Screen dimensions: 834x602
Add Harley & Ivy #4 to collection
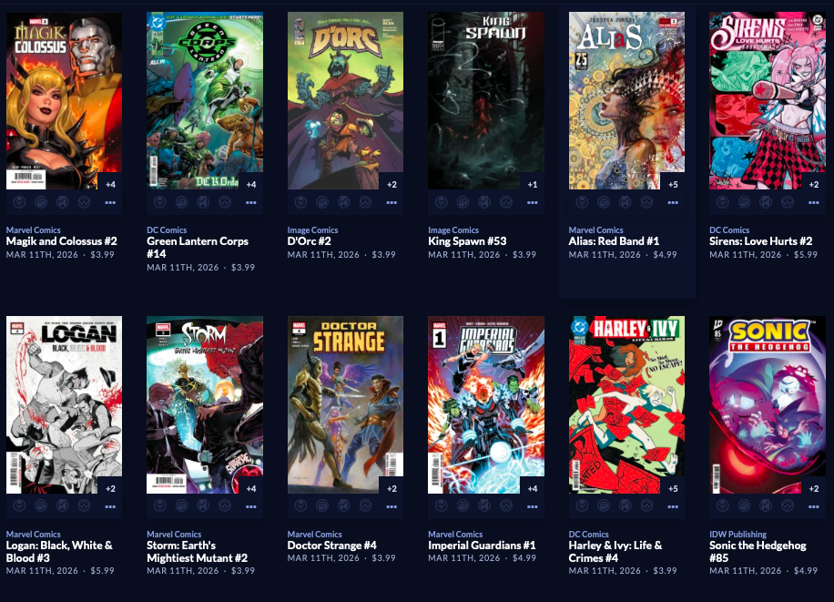(x=604, y=506)
